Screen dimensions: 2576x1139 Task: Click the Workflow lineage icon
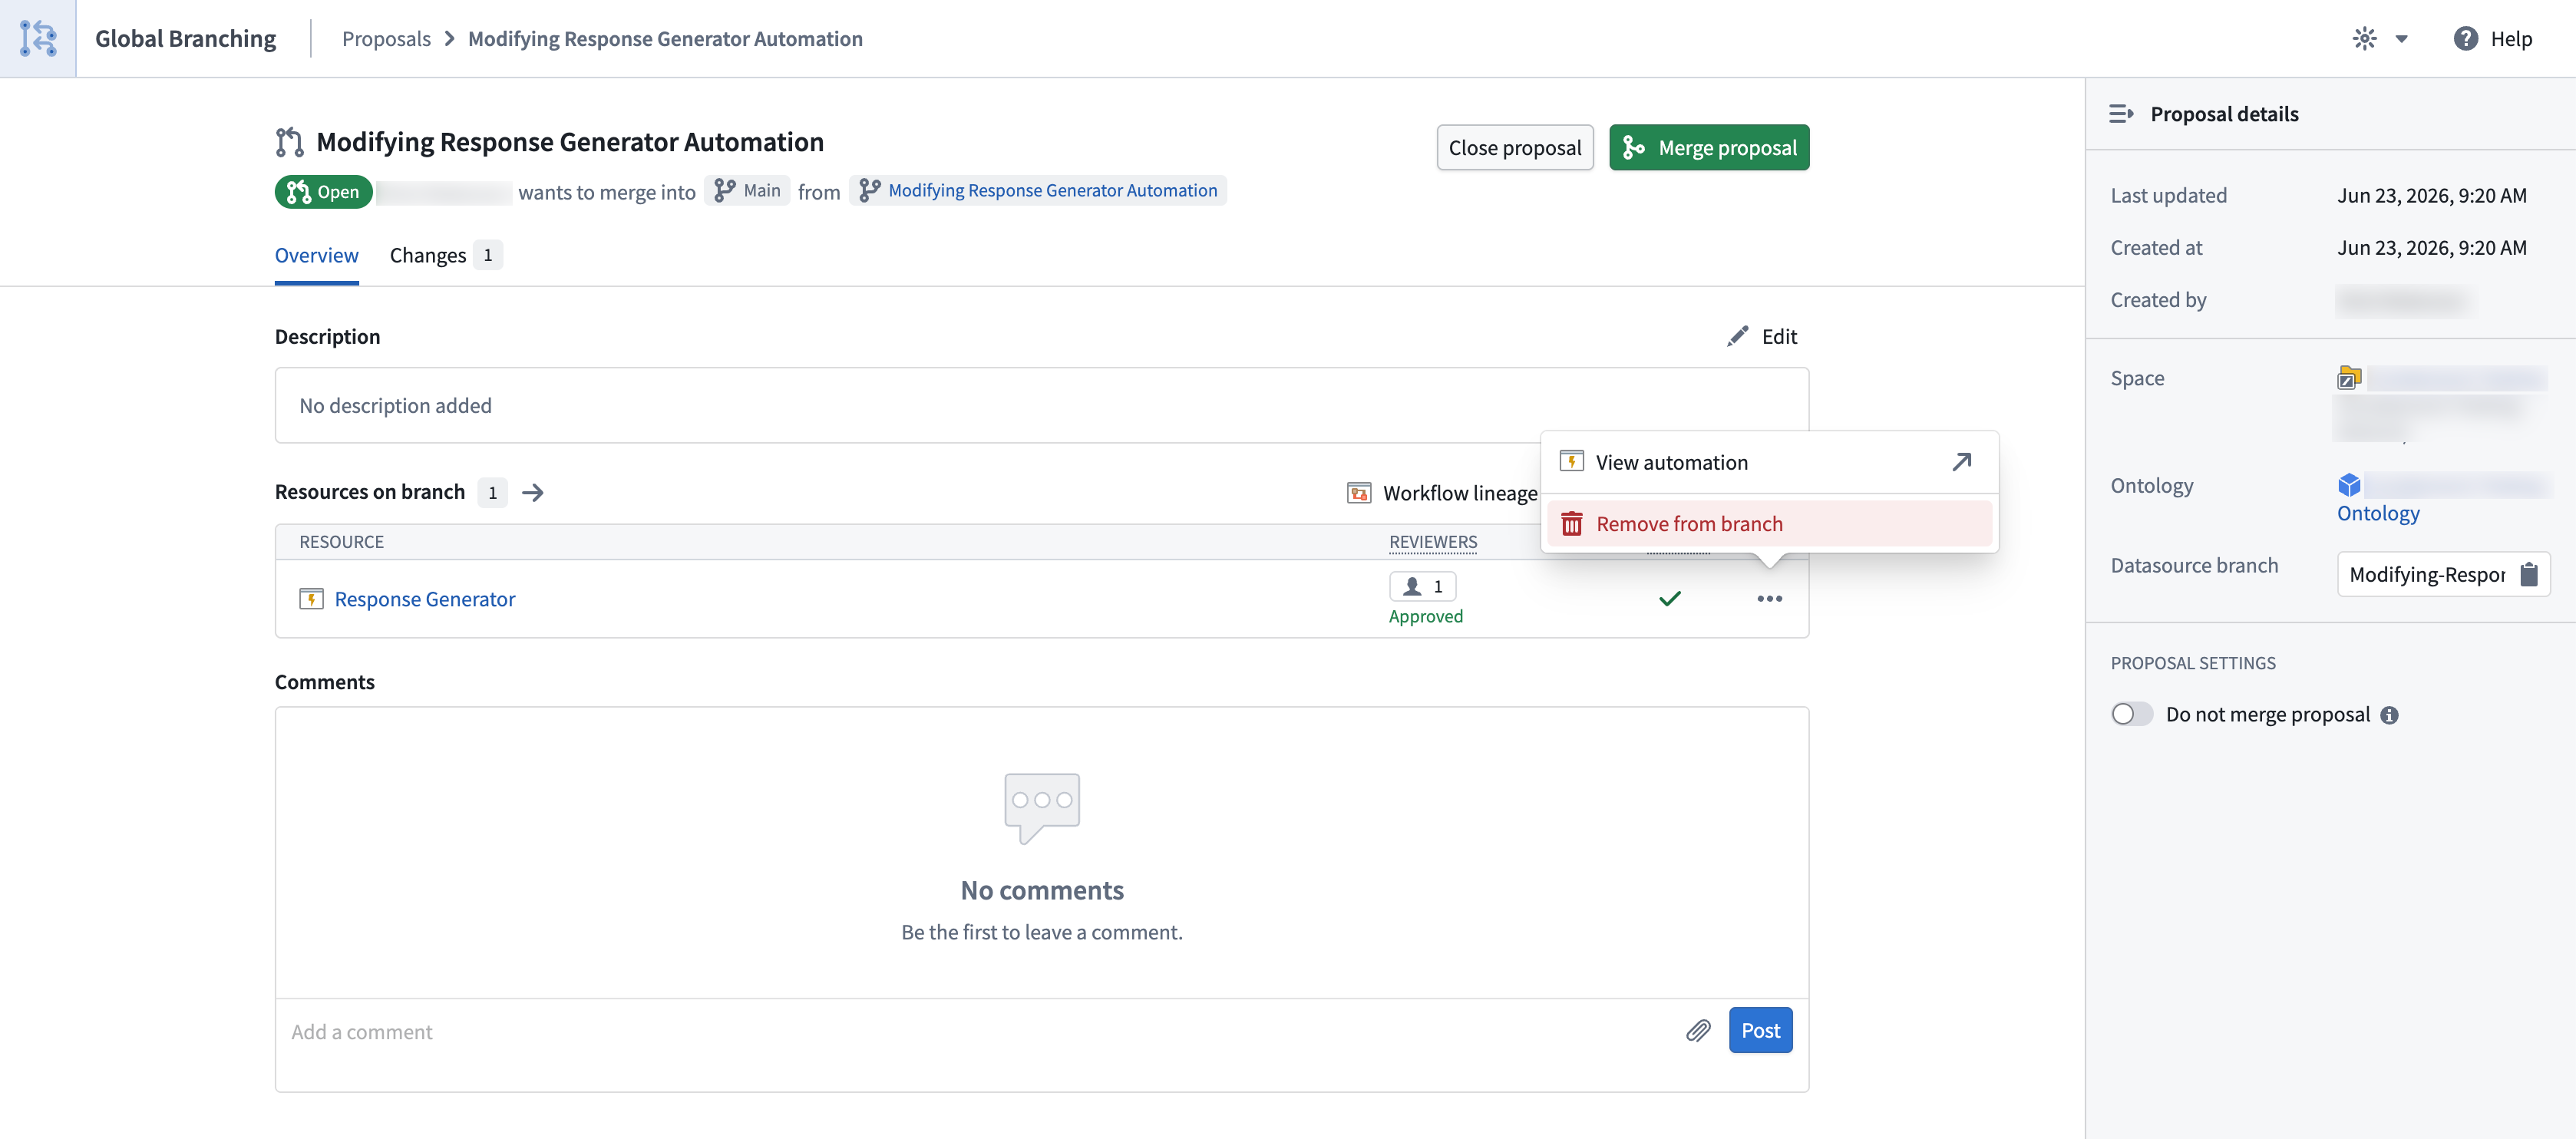[1358, 492]
